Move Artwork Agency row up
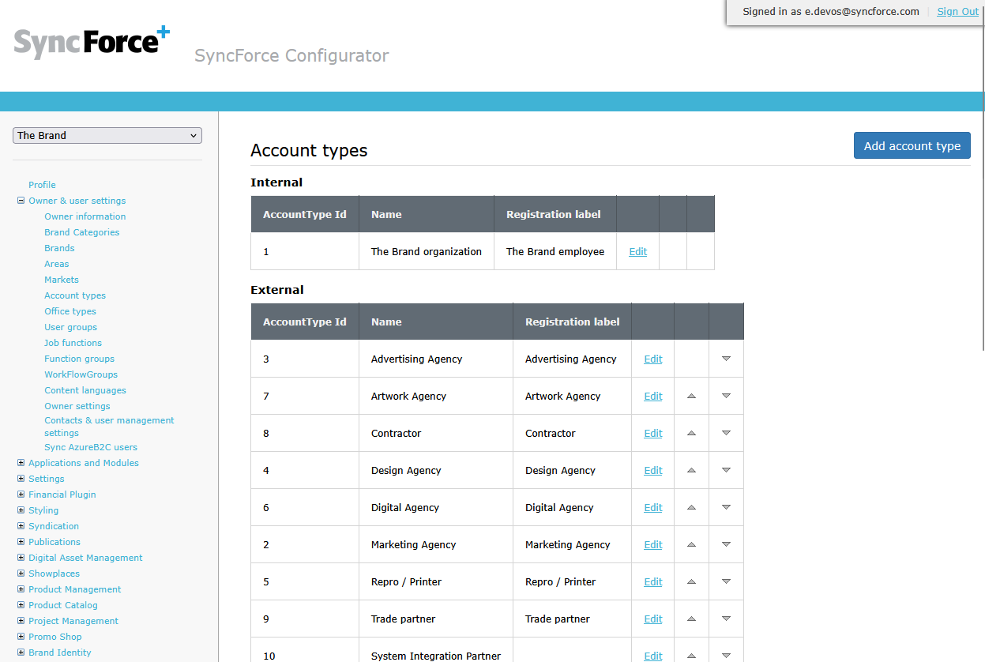This screenshot has width=985, height=662. pyautogui.click(x=691, y=396)
